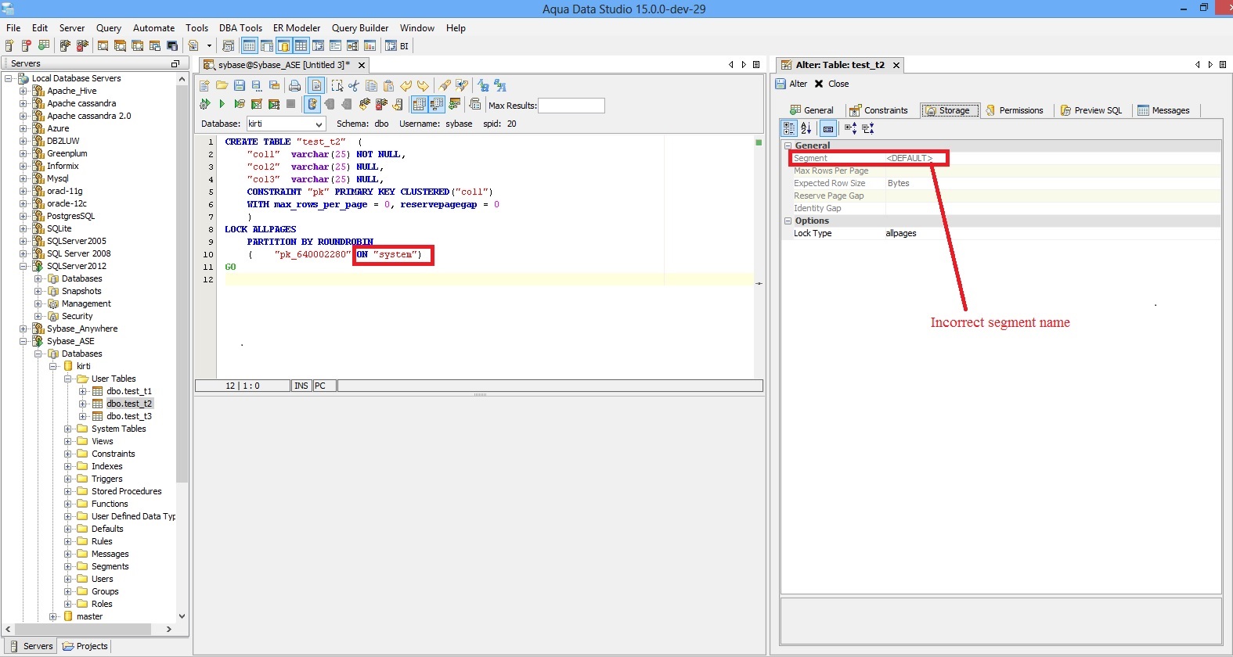The width and height of the screenshot is (1233, 657).
Task: Click the Save As icon in the editor toolbar
Action: (257, 85)
